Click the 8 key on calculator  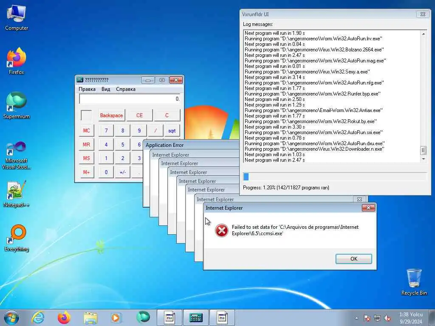tap(123, 131)
